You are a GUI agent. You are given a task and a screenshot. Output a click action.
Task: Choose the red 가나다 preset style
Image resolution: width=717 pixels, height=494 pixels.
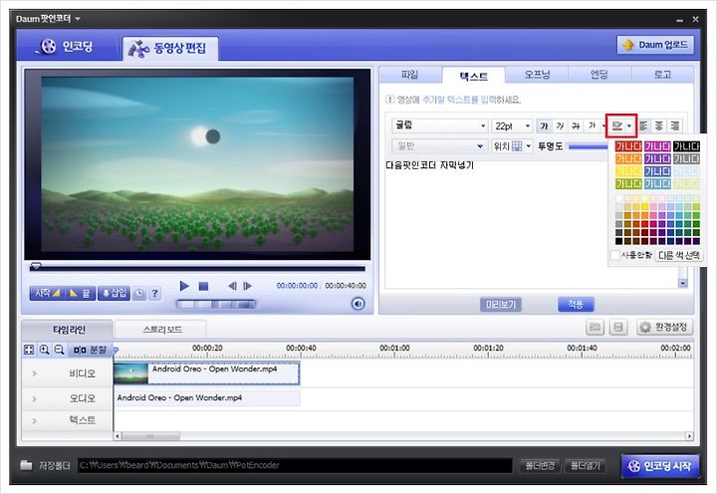click(628, 146)
